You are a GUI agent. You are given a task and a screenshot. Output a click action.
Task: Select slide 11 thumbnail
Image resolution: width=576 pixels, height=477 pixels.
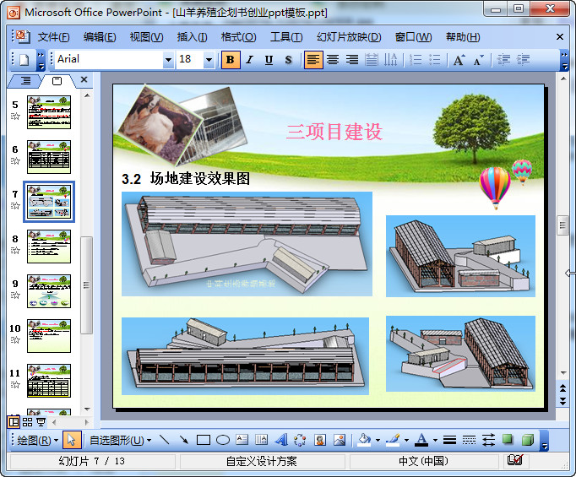click(x=49, y=381)
